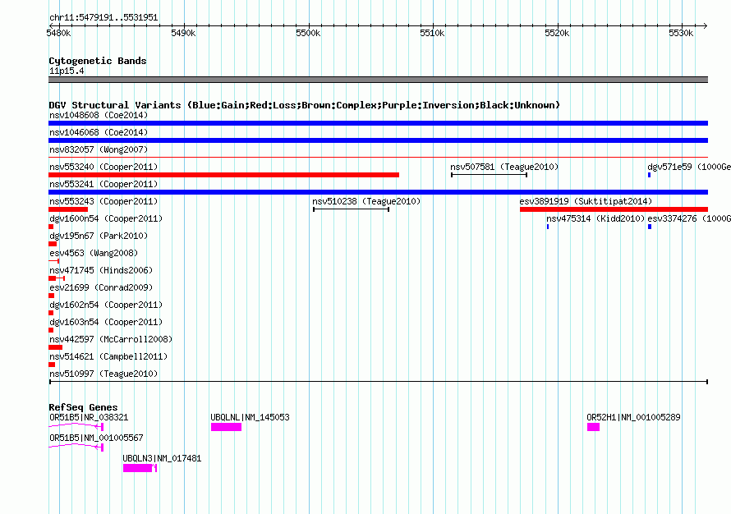
Task: Click the nsv507581 (Teague2010) black variant line
Action: pos(489,175)
